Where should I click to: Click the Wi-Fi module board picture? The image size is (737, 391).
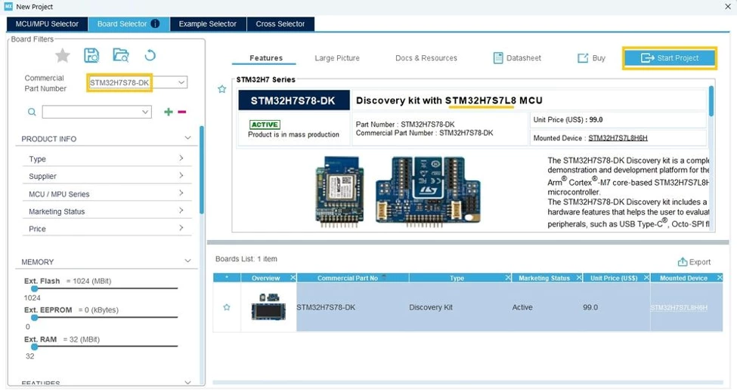point(339,192)
